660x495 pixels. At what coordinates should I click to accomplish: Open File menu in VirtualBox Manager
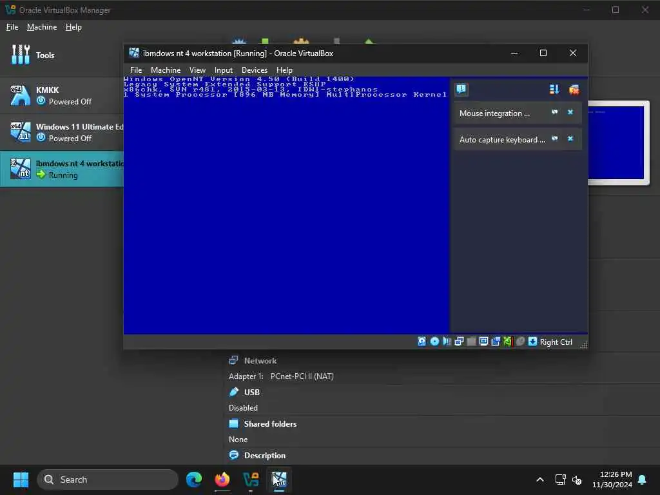tap(12, 27)
